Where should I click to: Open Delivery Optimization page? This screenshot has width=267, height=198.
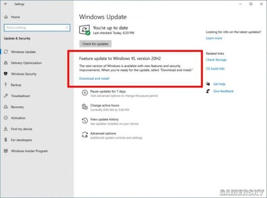coord(26,63)
